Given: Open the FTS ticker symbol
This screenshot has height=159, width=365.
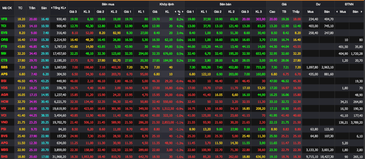Looking at the screenshot, I should coord(4,47).
